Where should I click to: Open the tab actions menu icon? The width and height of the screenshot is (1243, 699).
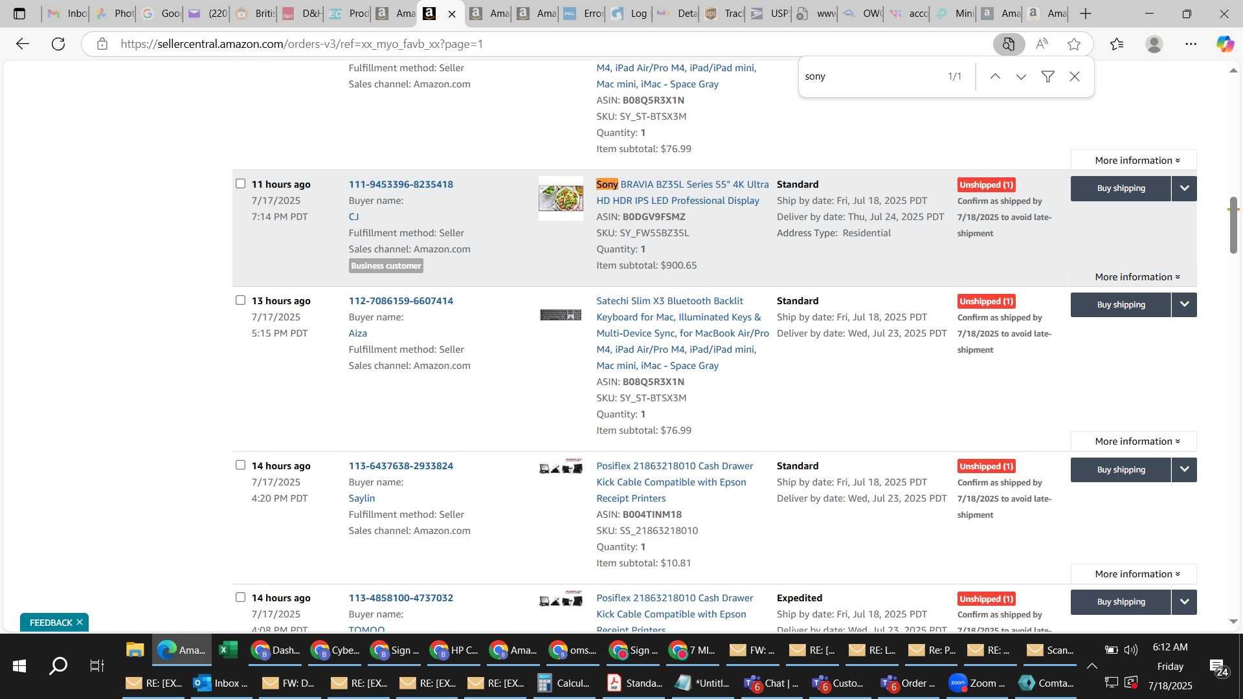coord(19,14)
